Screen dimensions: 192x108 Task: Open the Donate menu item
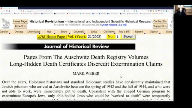(19, 31)
